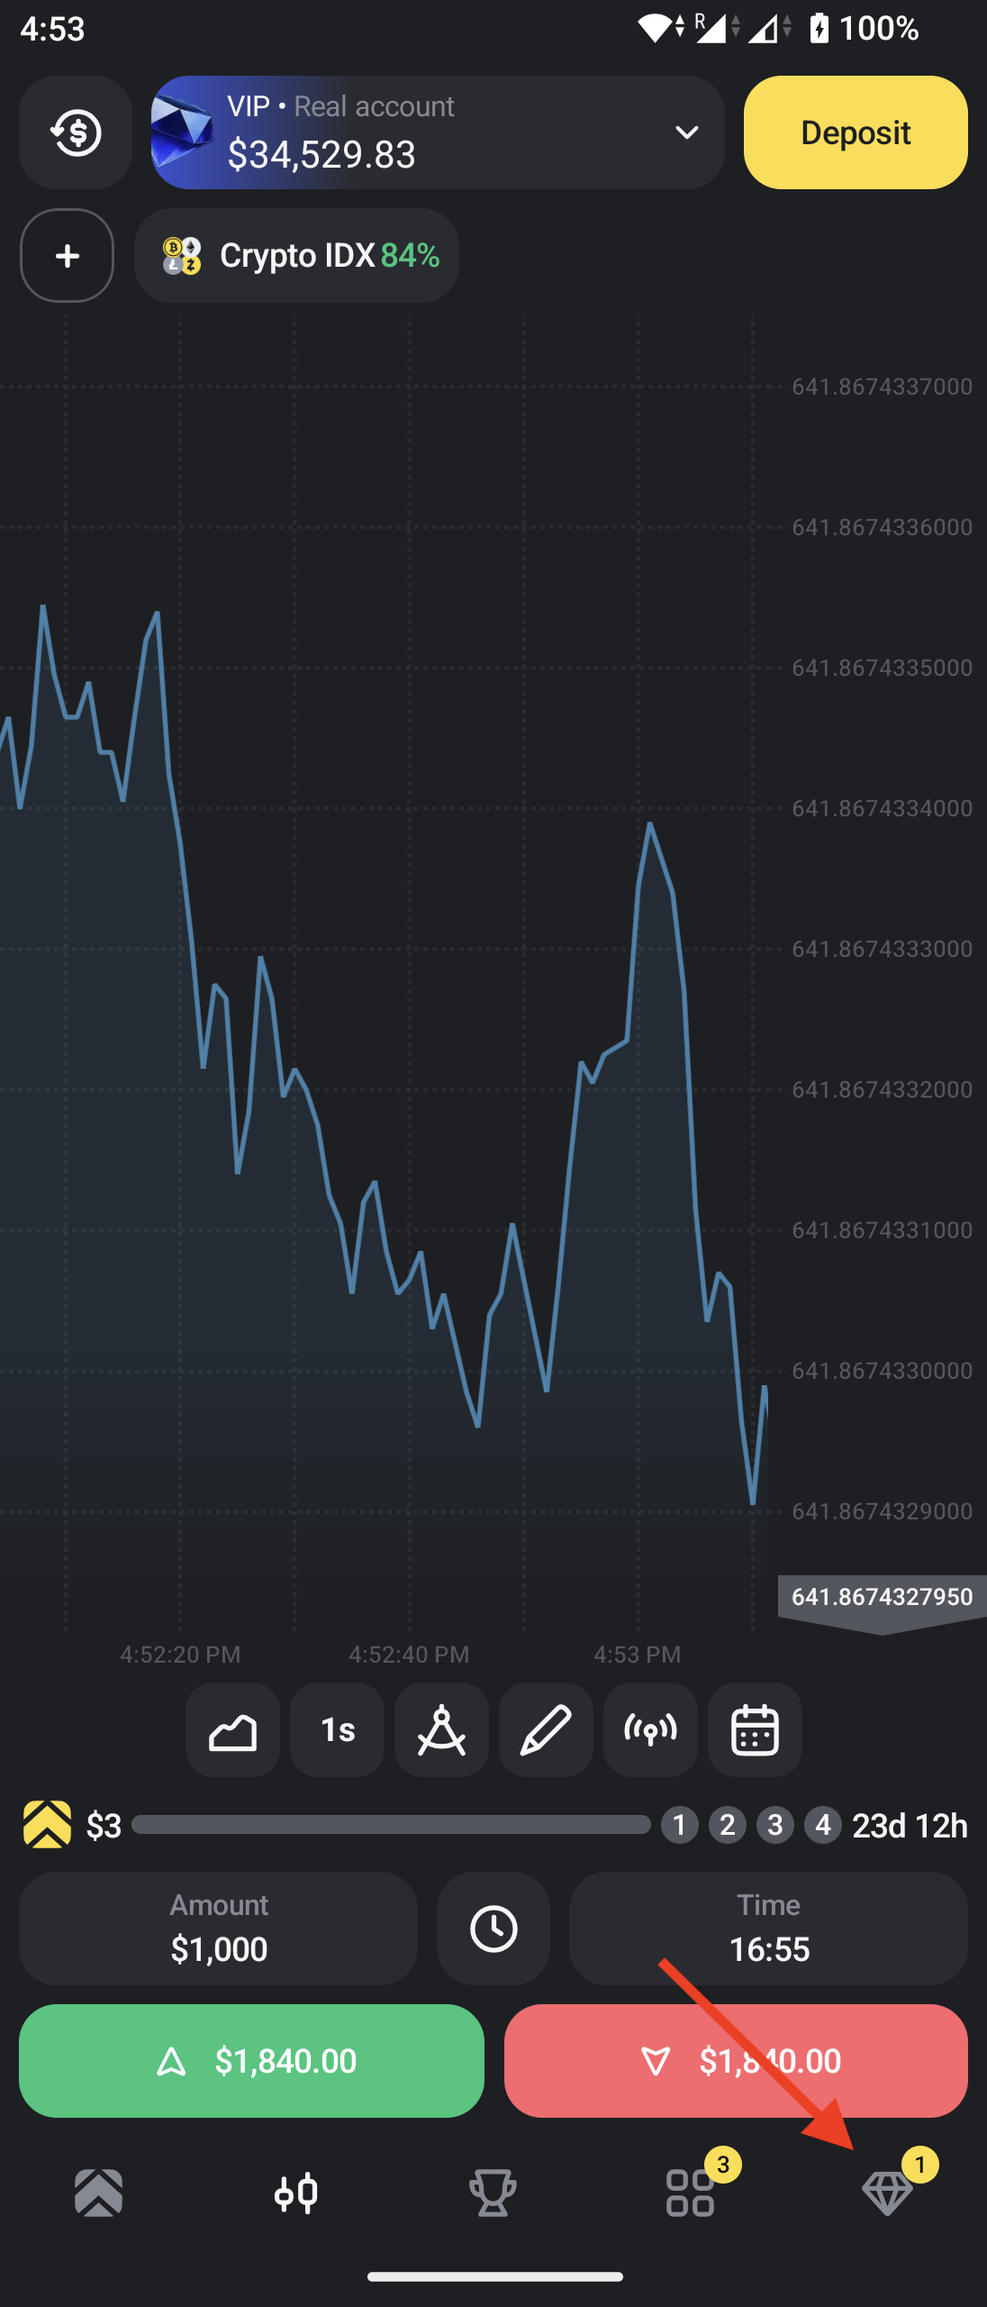
Task: Tap the 4:53 PM time axis label
Action: coord(638,1655)
